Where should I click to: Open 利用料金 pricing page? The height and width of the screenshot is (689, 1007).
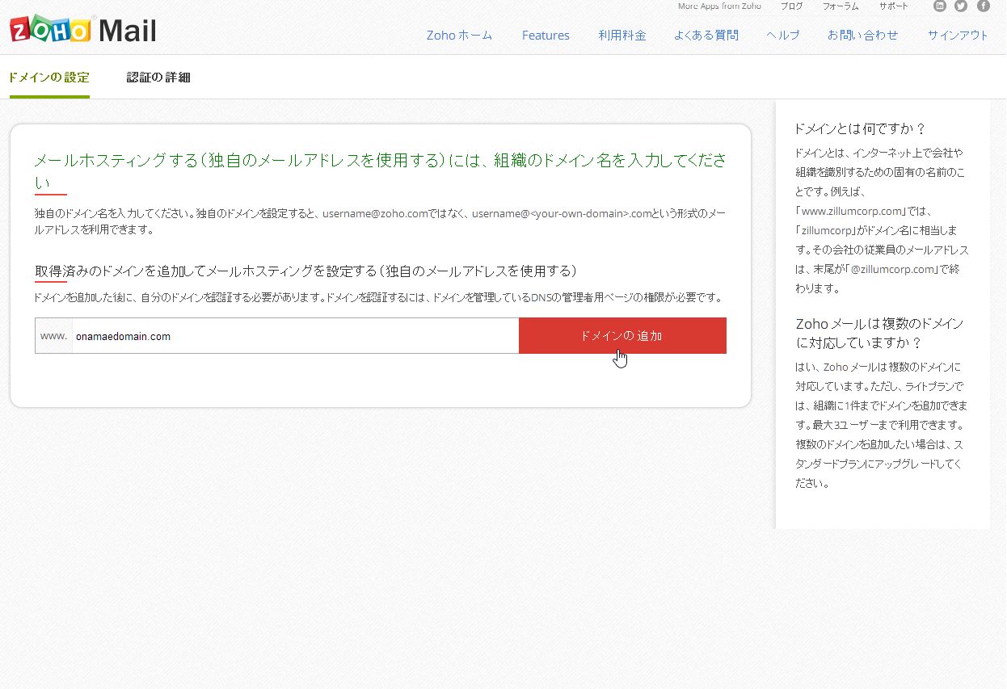pos(622,36)
